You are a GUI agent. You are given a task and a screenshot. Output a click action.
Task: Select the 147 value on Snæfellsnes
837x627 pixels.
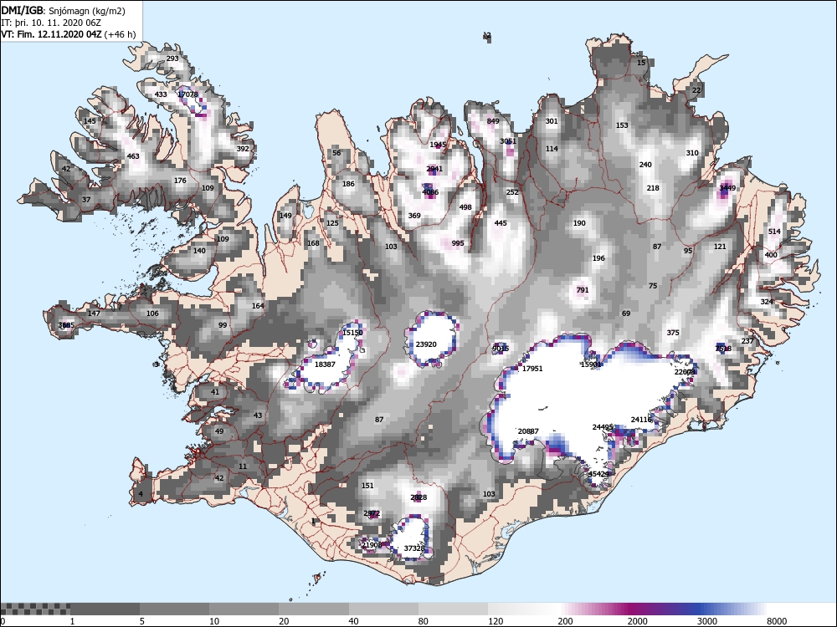pos(94,313)
